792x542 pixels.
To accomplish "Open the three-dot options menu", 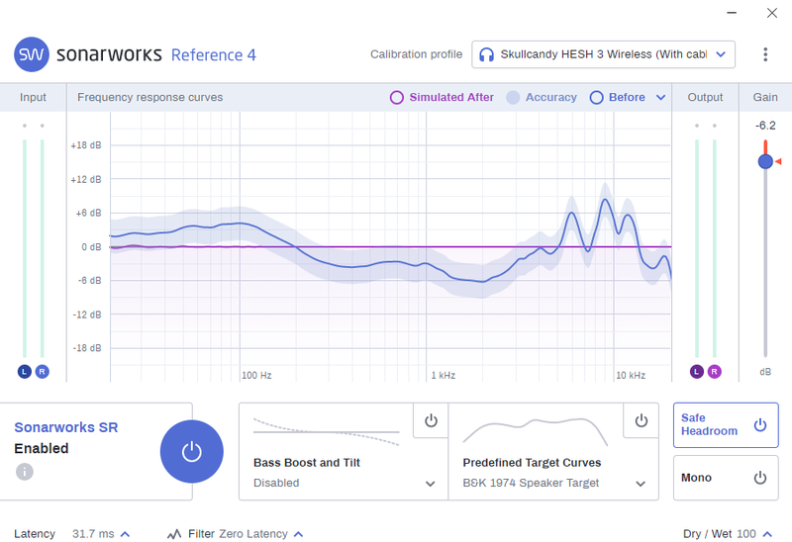I will pos(765,54).
